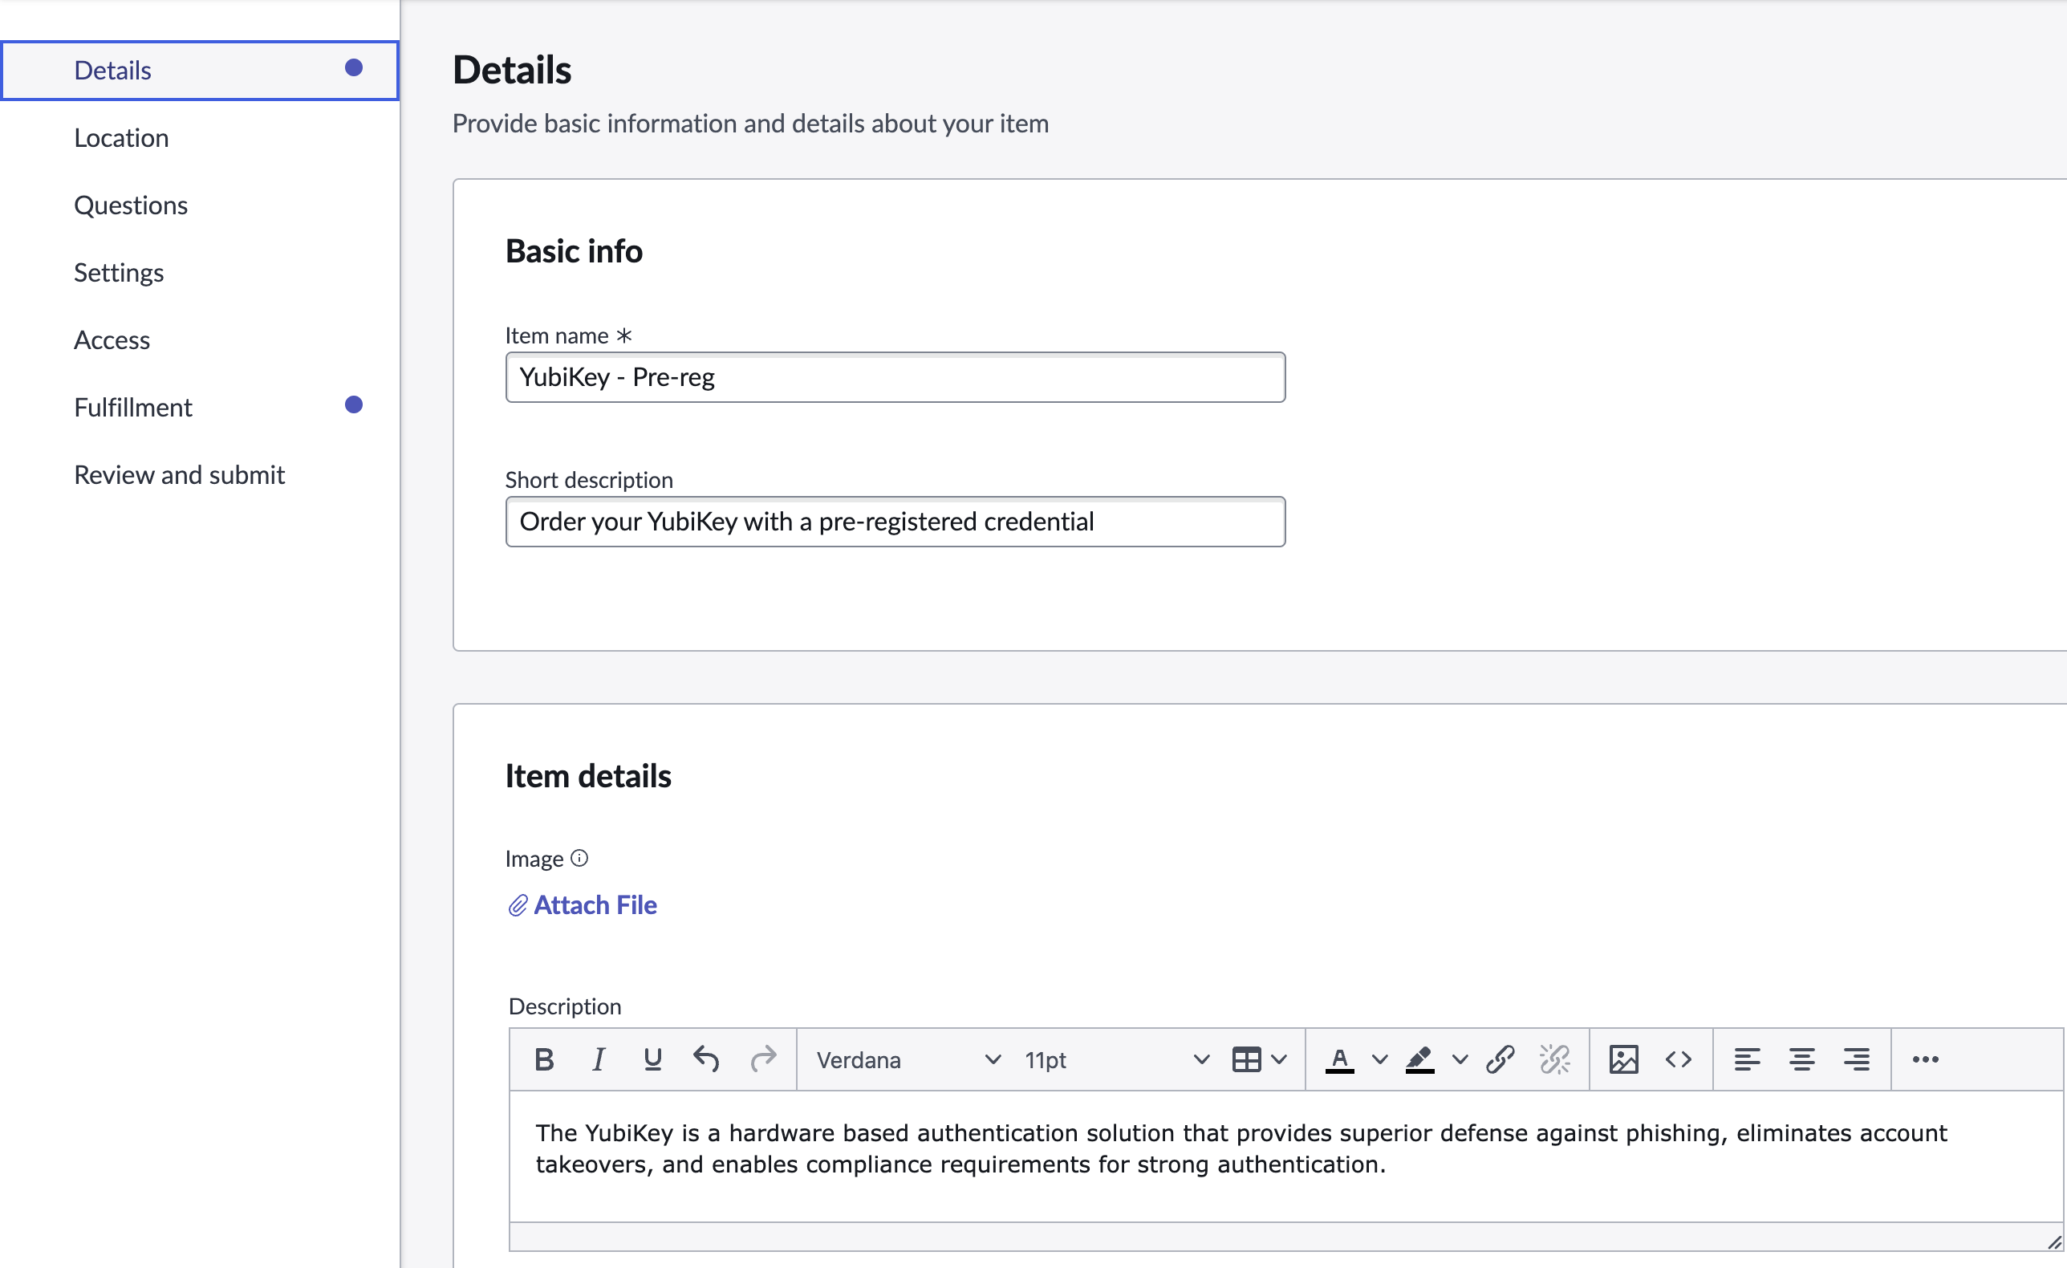The image size is (2067, 1268).
Task: Go to the Location section
Action: pyautogui.click(x=200, y=137)
